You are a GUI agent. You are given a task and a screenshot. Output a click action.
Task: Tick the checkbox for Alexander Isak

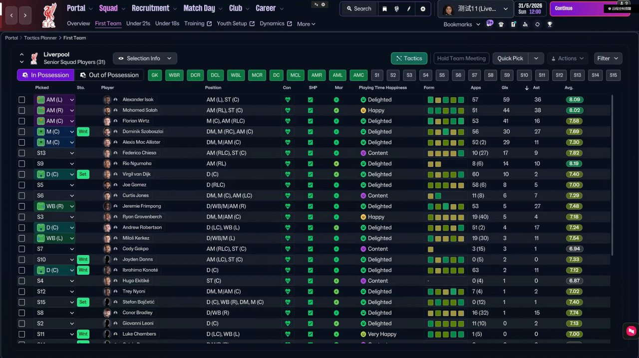coord(22,100)
